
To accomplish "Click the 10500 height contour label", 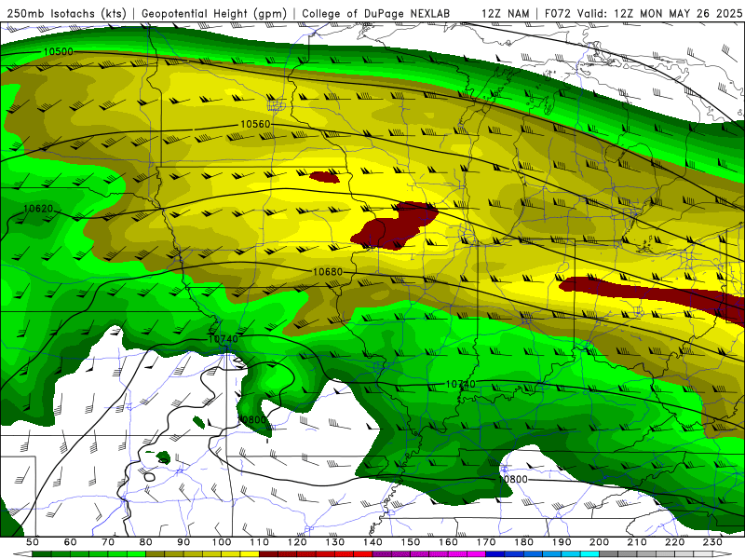I will click(x=59, y=52).
